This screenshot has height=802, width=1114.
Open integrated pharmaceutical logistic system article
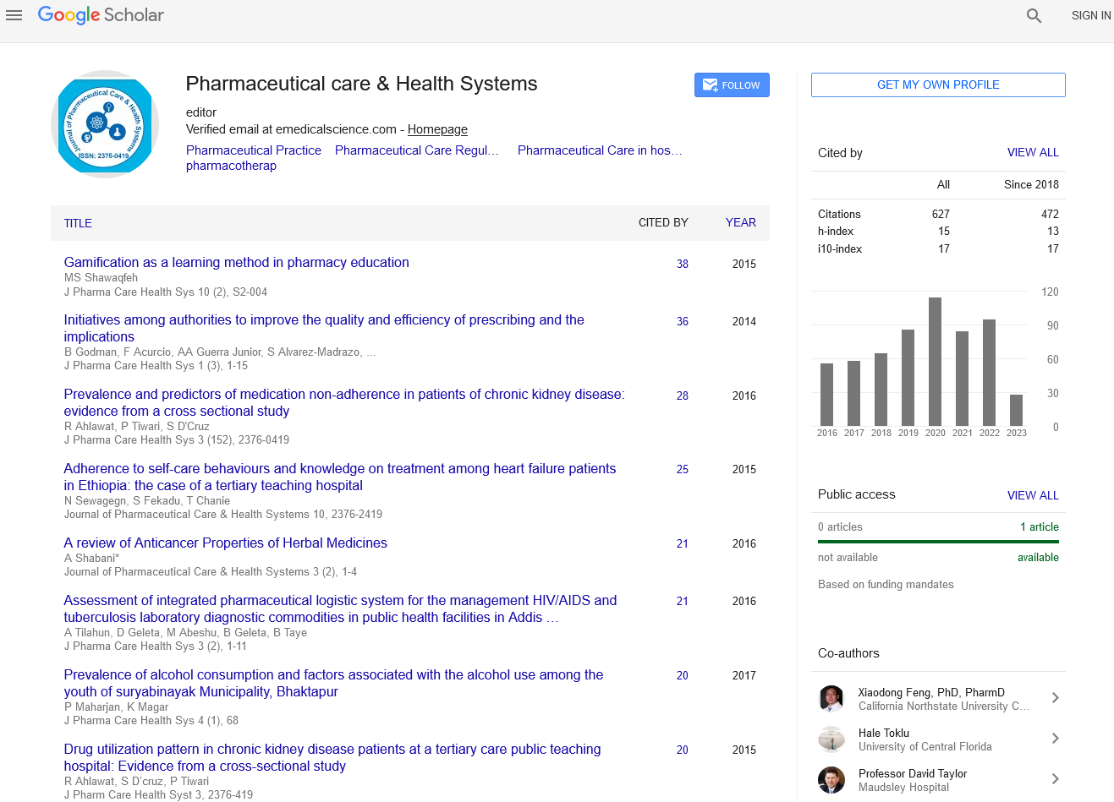(340, 608)
